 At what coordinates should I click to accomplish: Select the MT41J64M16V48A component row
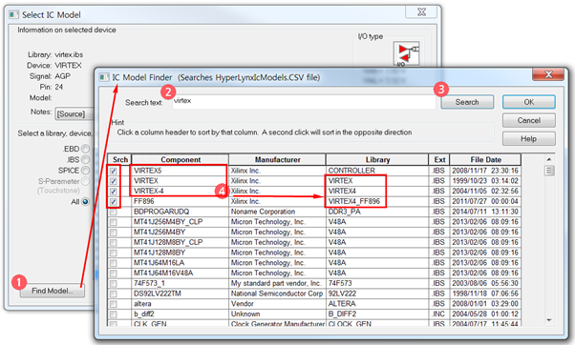click(x=180, y=273)
